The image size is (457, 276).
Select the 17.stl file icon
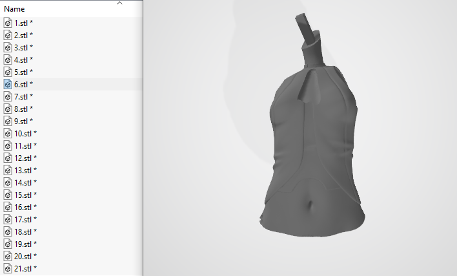(8, 219)
